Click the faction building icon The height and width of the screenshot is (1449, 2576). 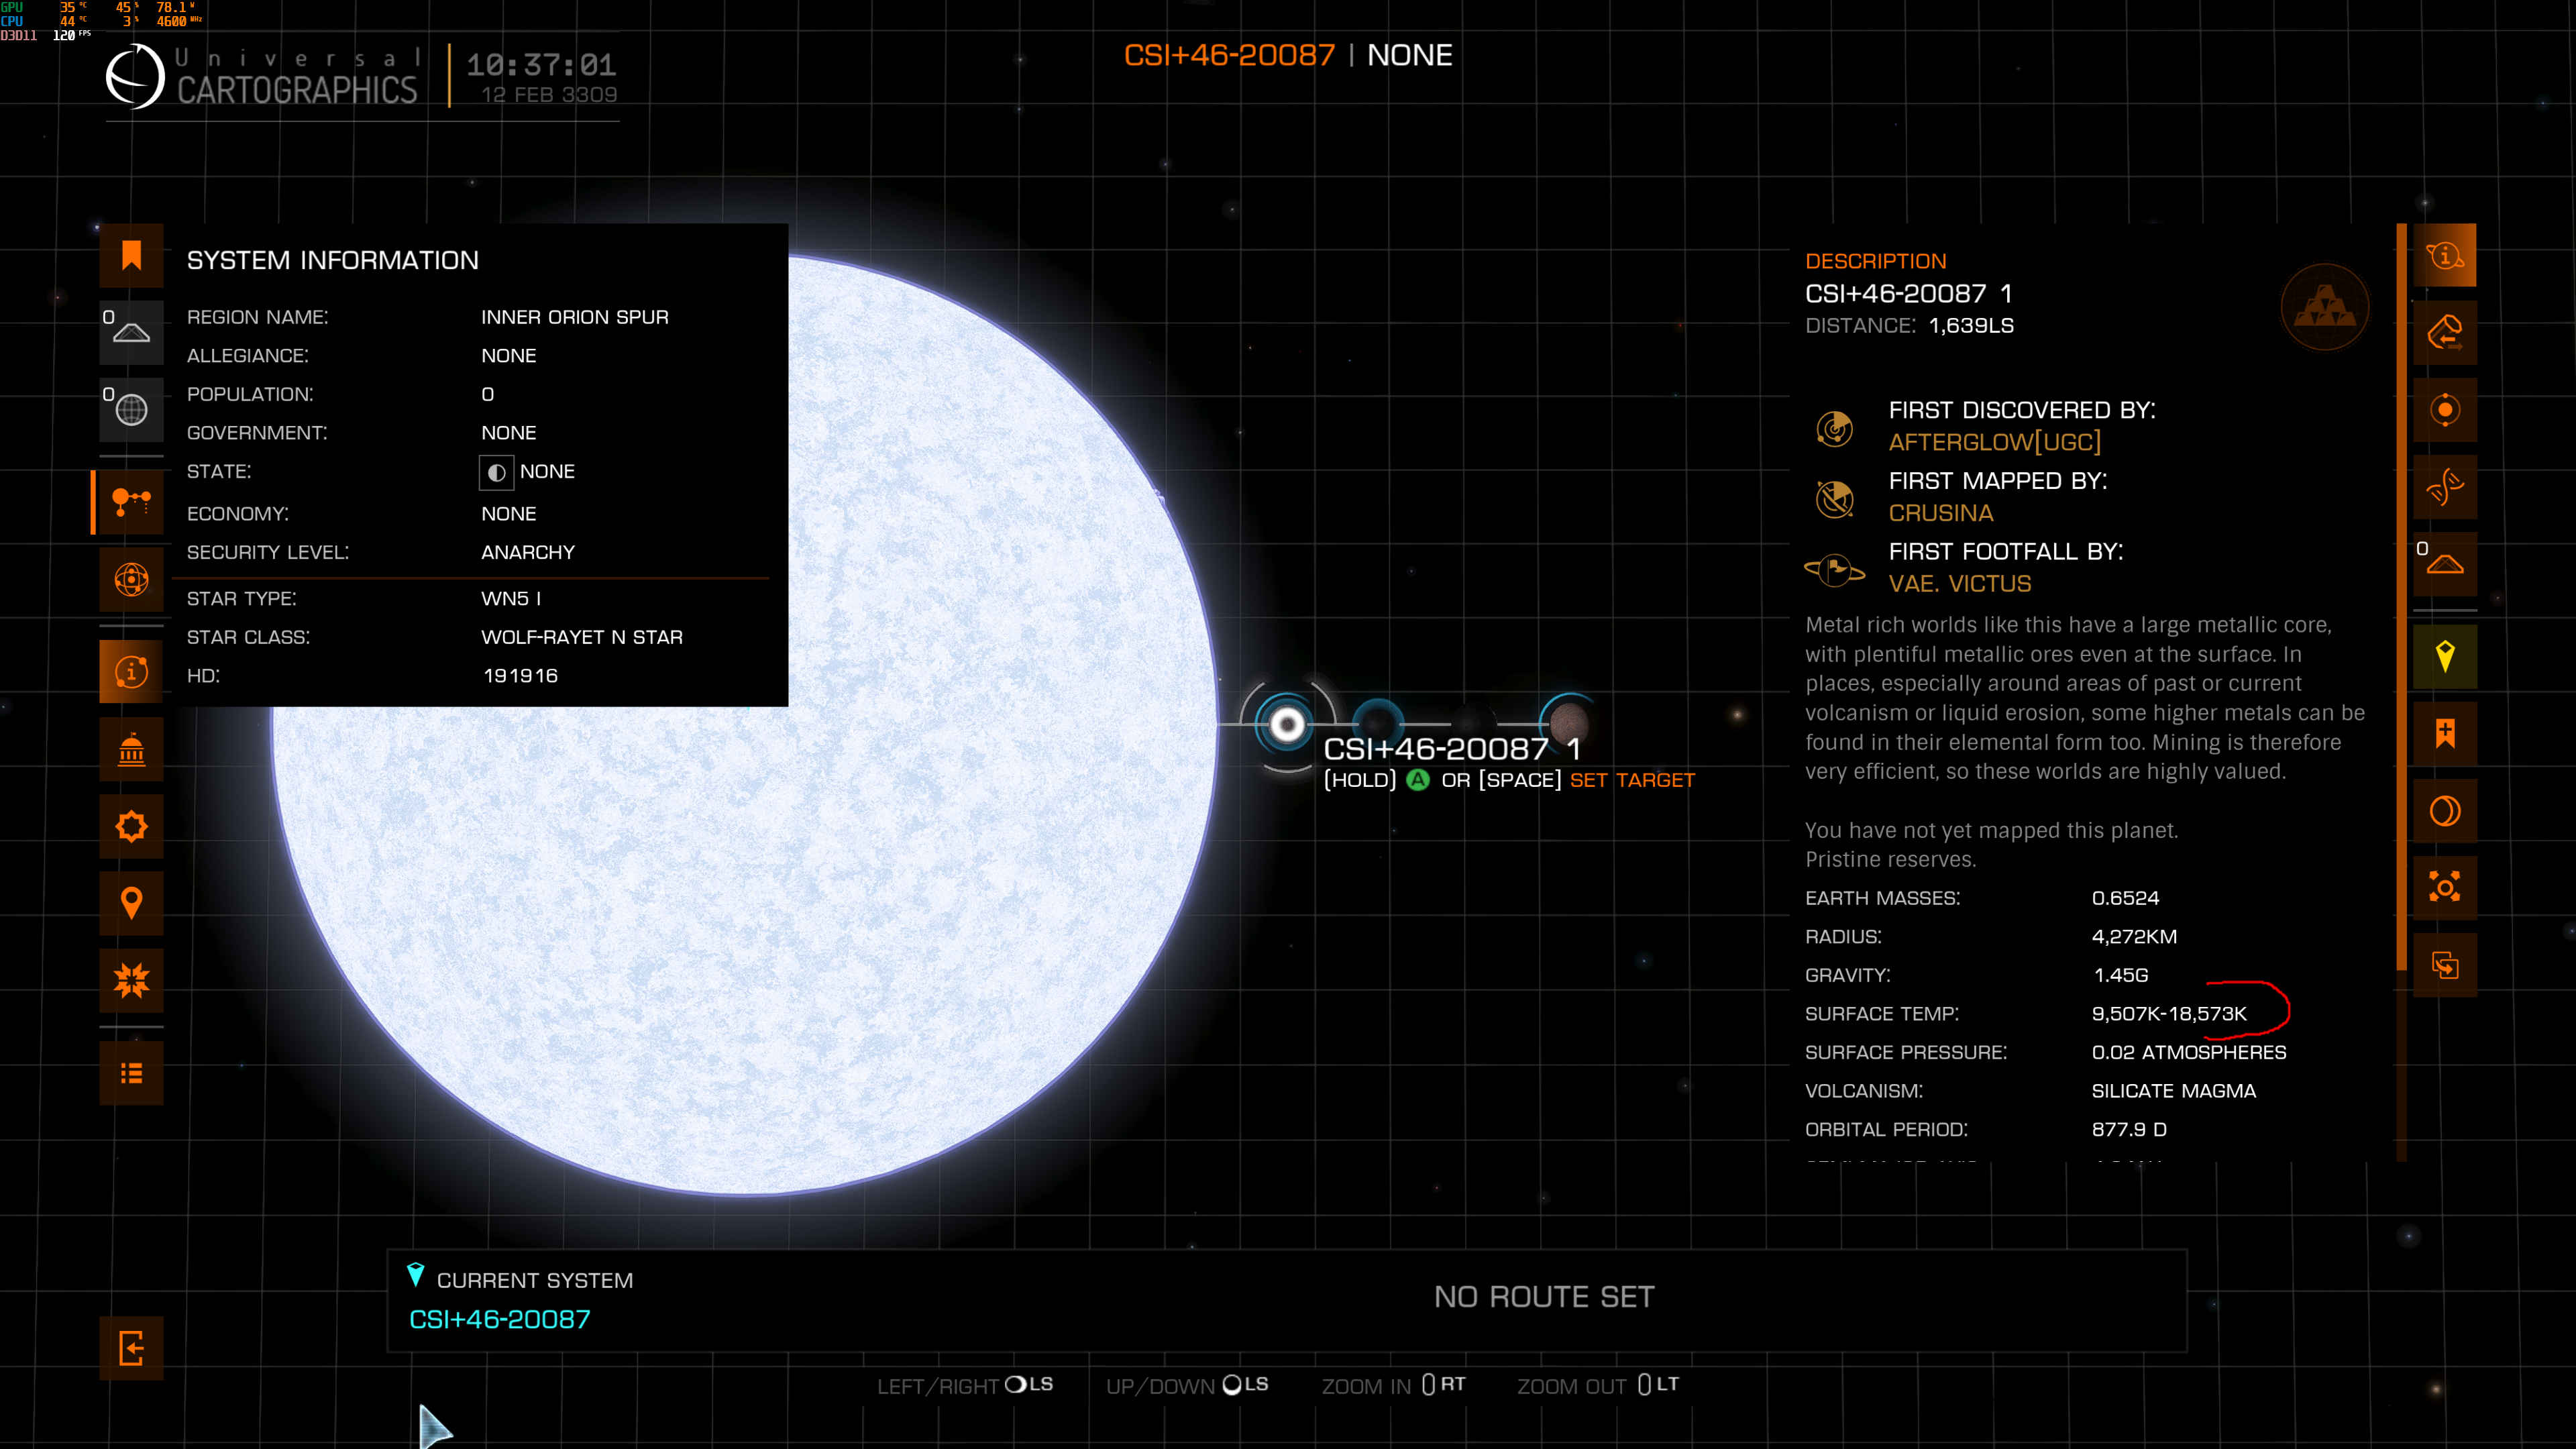131,749
